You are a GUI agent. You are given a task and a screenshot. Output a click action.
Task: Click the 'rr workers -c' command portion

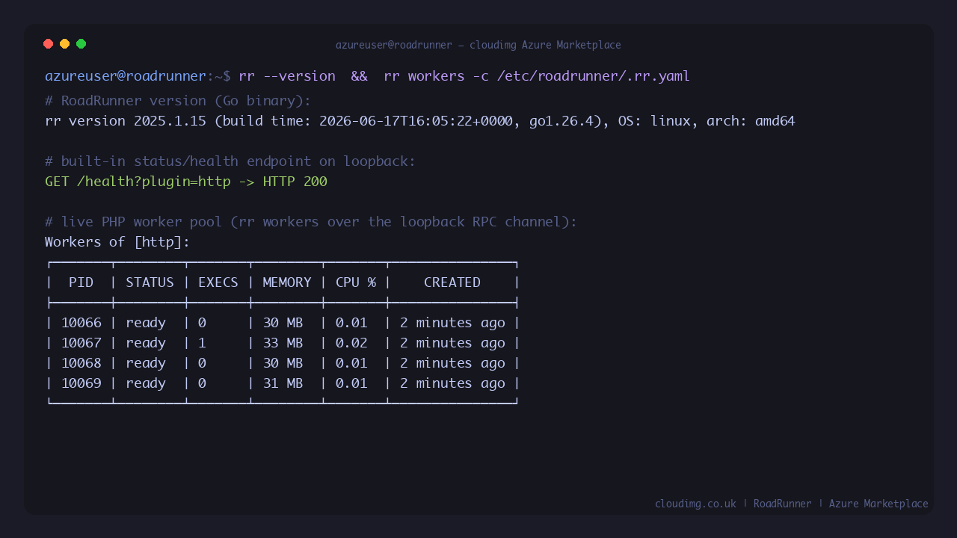pos(436,76)
